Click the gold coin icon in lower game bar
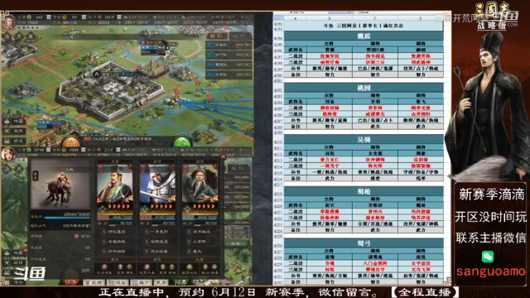 pyautogui.click(x=64, y=149)
